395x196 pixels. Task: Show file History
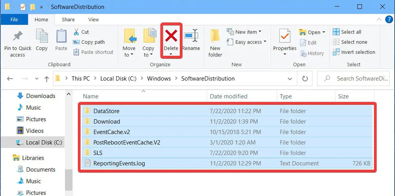point(312,53)
